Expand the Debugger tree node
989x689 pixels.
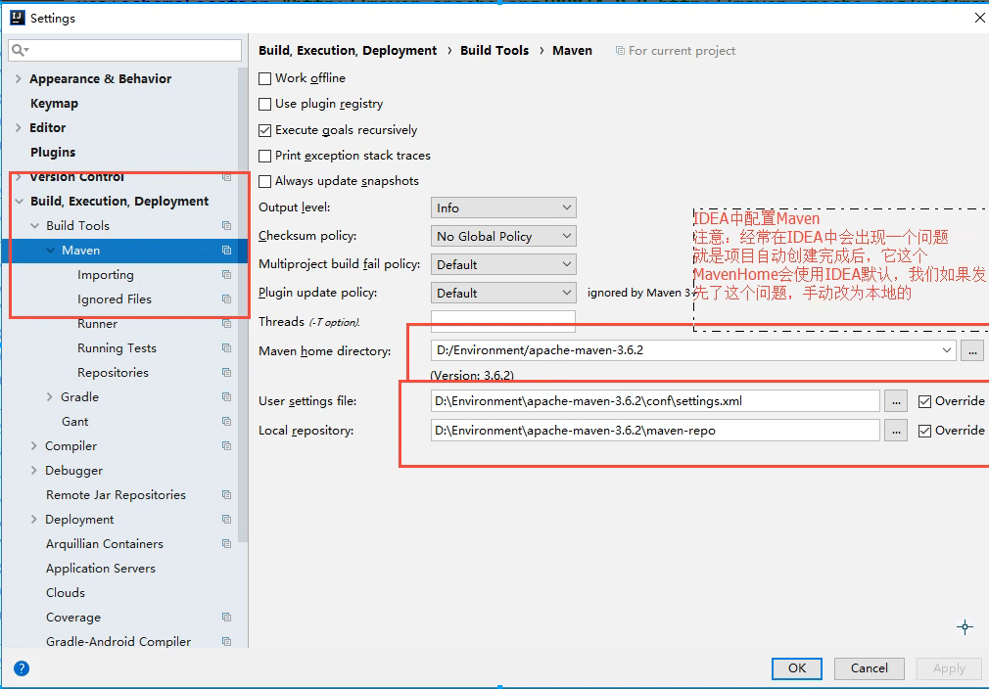pos(34,470)
